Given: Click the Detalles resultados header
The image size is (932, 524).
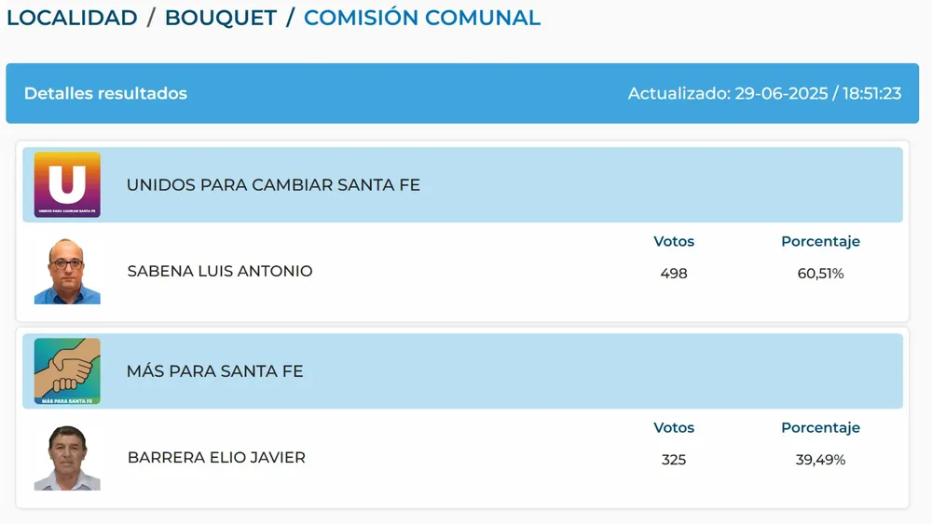Looking at the screenshot, I should [x=105, y=93].
